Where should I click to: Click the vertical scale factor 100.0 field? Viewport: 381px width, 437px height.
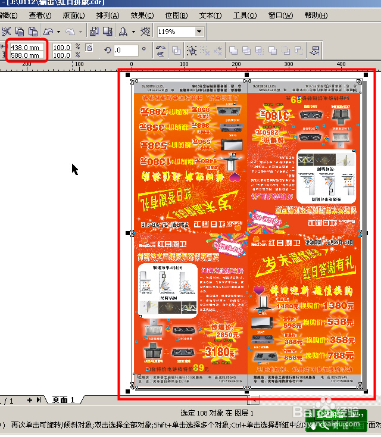[x=62, y=55]
